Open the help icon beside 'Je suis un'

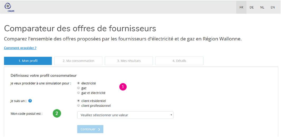30,101
